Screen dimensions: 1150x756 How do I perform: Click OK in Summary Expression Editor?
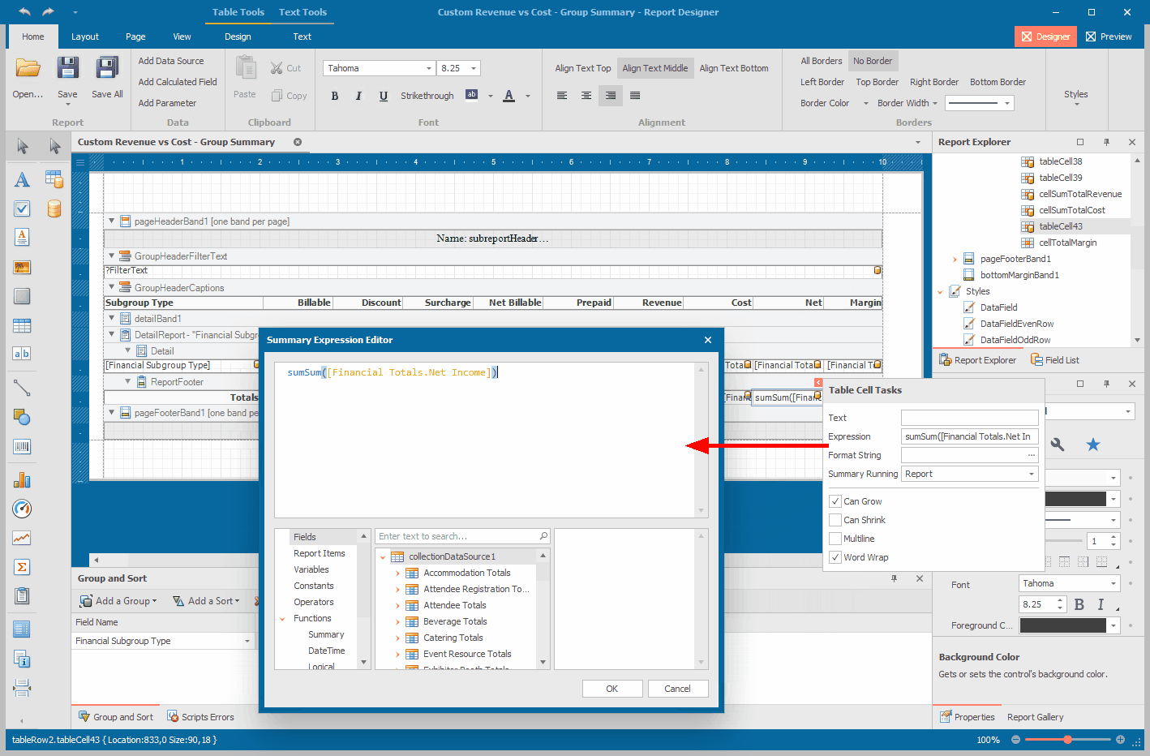click(612, 689)
